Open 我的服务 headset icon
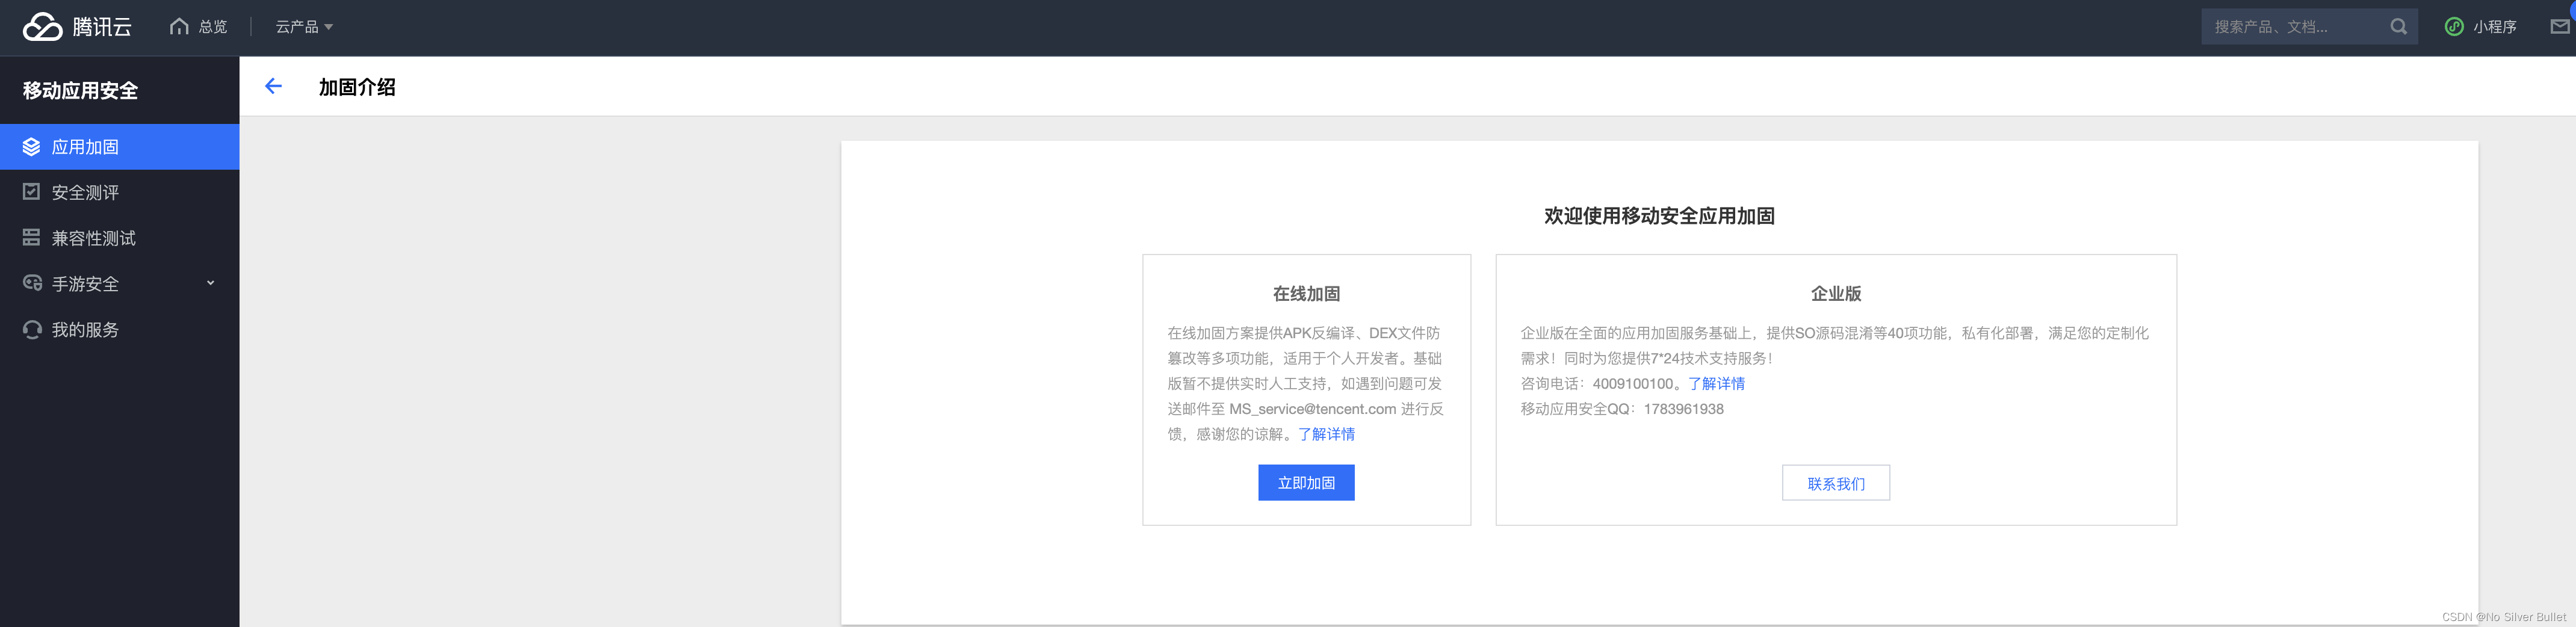 [33, 329]
